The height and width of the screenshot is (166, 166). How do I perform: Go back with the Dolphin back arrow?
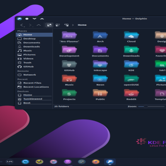[x=22, y=25]
